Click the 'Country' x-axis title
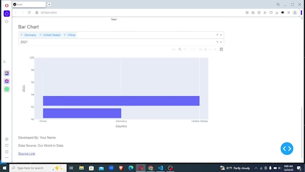 tap(121, 126)
